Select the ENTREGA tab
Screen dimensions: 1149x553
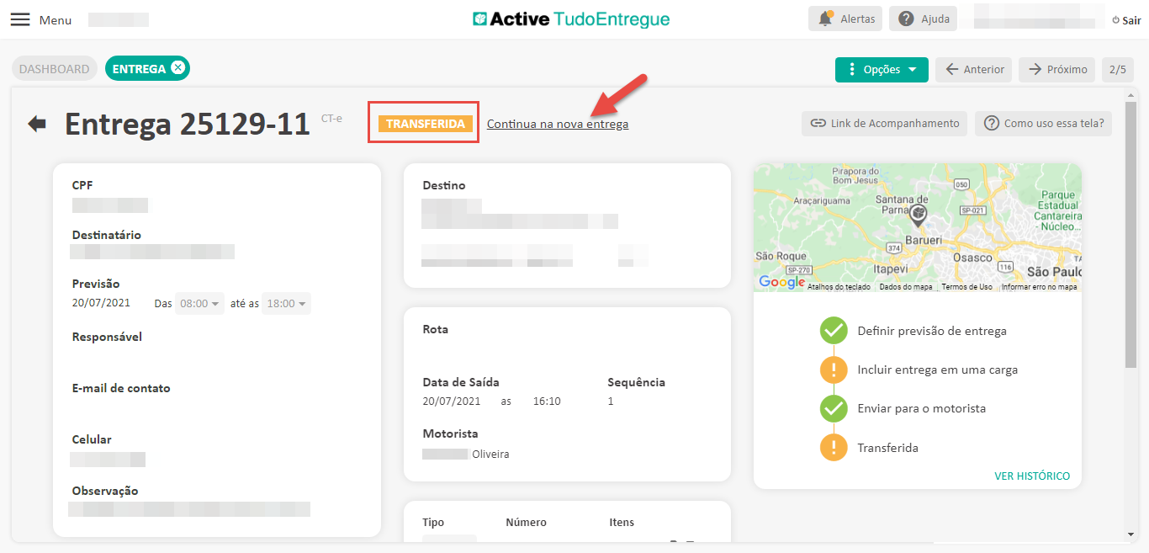click(138, 69)
